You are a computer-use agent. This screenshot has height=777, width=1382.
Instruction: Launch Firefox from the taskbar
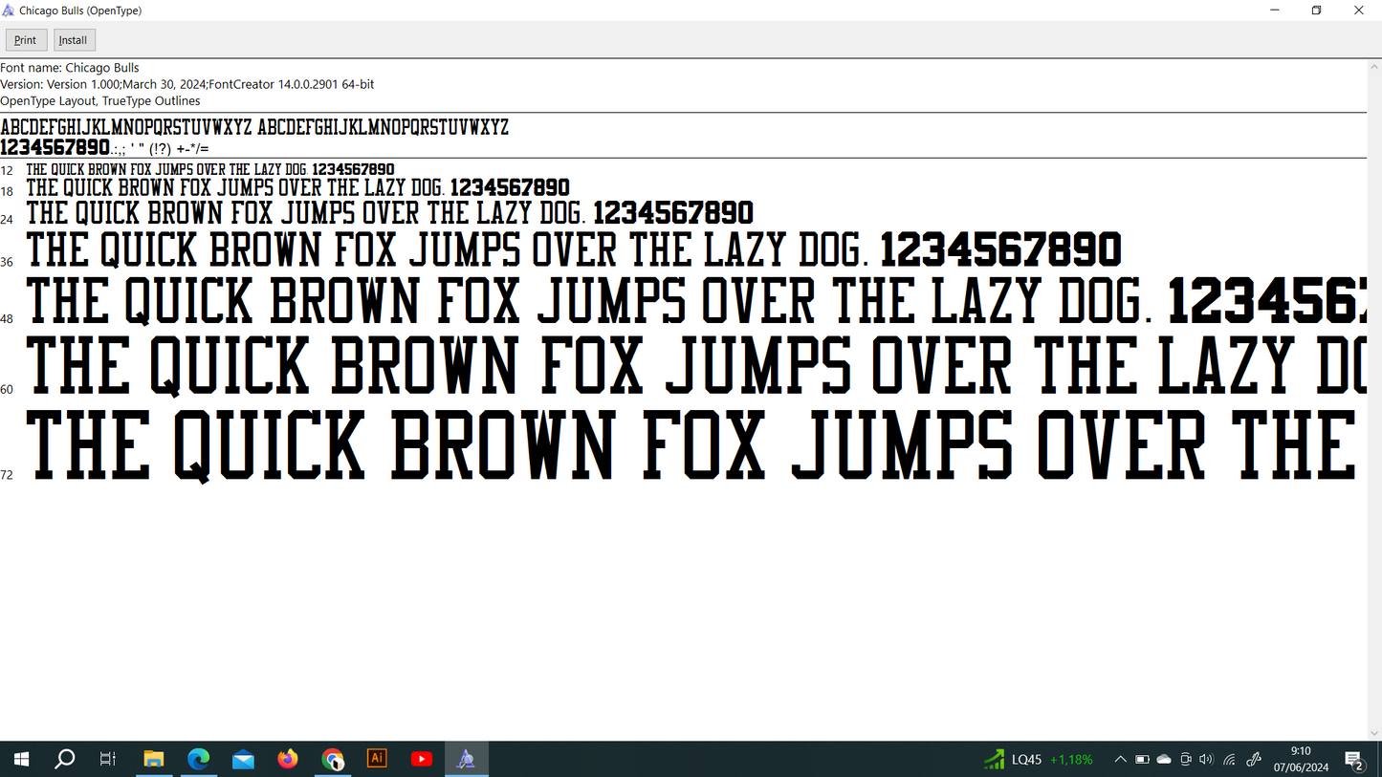coord(288,759)
